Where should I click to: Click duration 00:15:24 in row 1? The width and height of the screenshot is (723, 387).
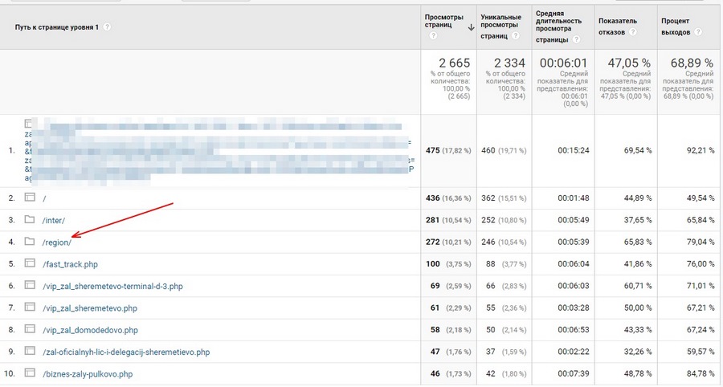573,150
